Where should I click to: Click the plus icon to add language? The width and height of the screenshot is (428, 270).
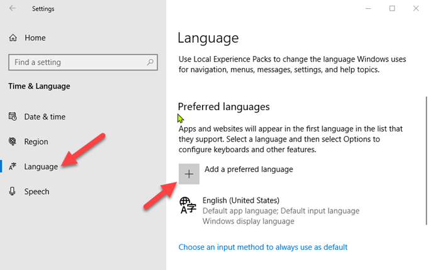click(x=189, y=174)
